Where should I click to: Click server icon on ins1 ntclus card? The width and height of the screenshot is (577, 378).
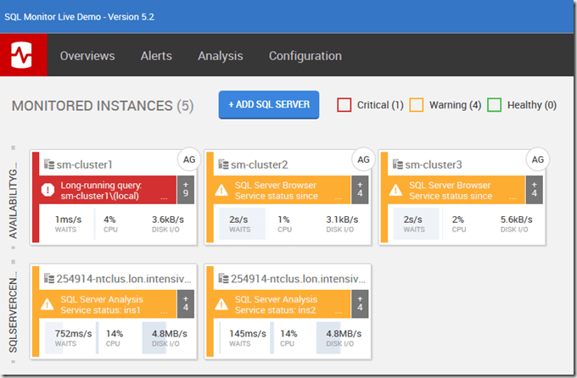(49, 278)
